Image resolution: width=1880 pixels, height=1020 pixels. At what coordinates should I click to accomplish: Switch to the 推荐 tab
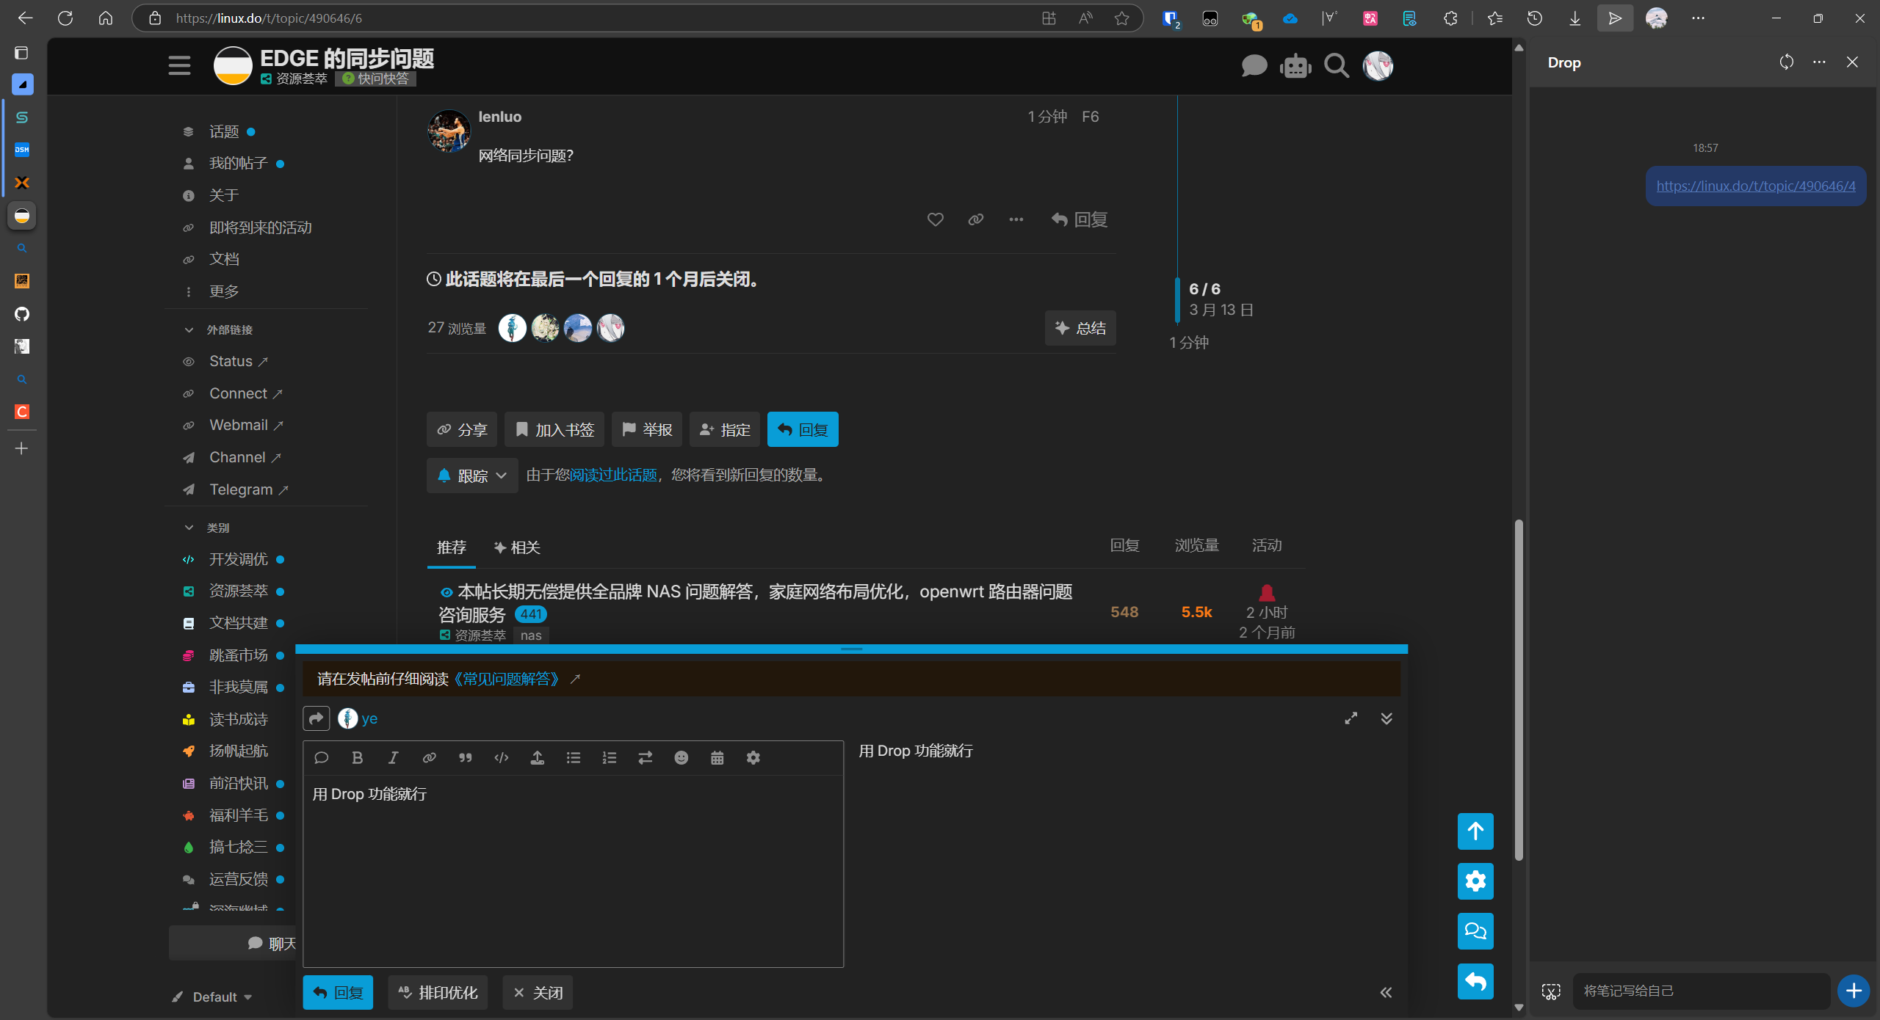[452, 547]
